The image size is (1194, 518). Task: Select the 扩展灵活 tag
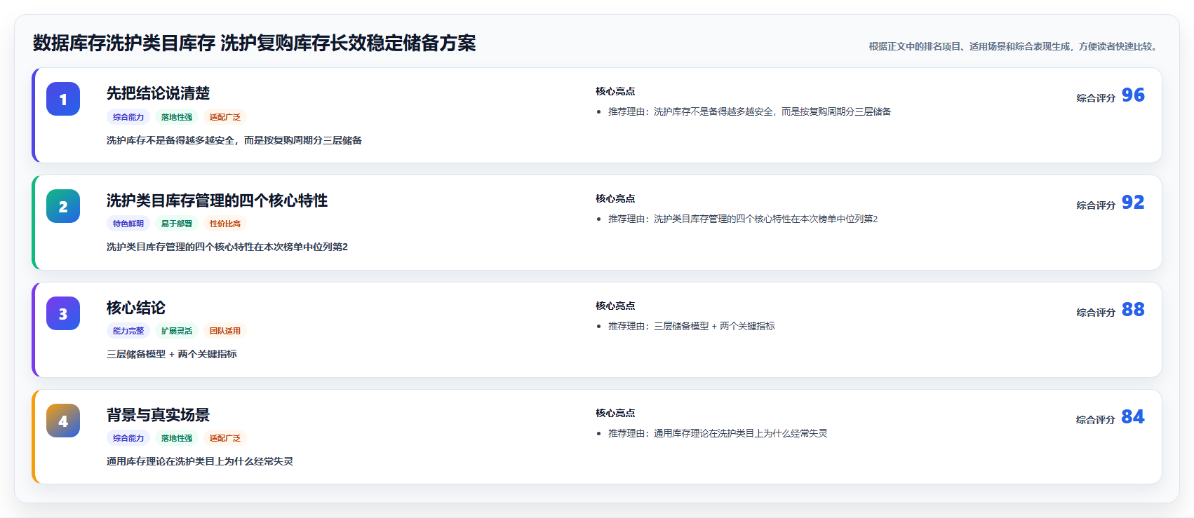pyautogui.click(x=177, y=331)
